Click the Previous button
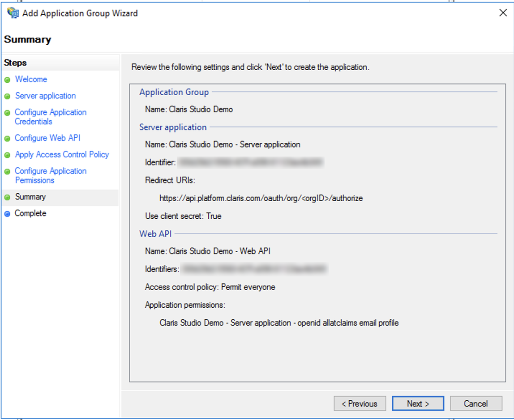The width and height of the screenshot is (514, 420). coord(360,403)
